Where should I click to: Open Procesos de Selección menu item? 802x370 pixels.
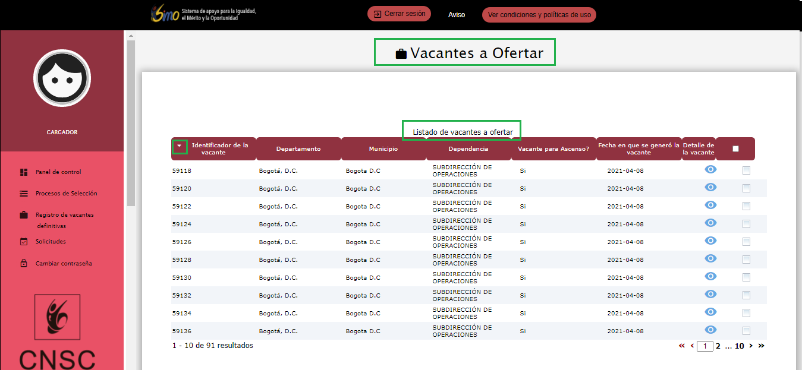(x=66, y=194)
